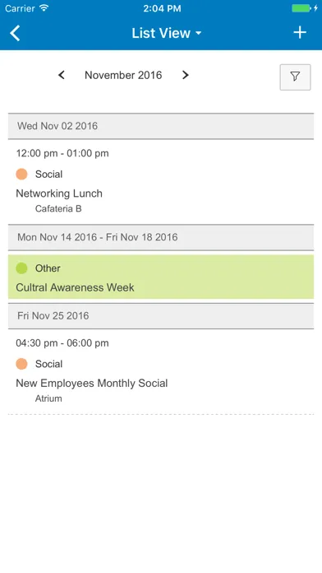Add a new event with plus icon
Image resolution: width=322 pixels, height=573 pixels.
point(300,33)
